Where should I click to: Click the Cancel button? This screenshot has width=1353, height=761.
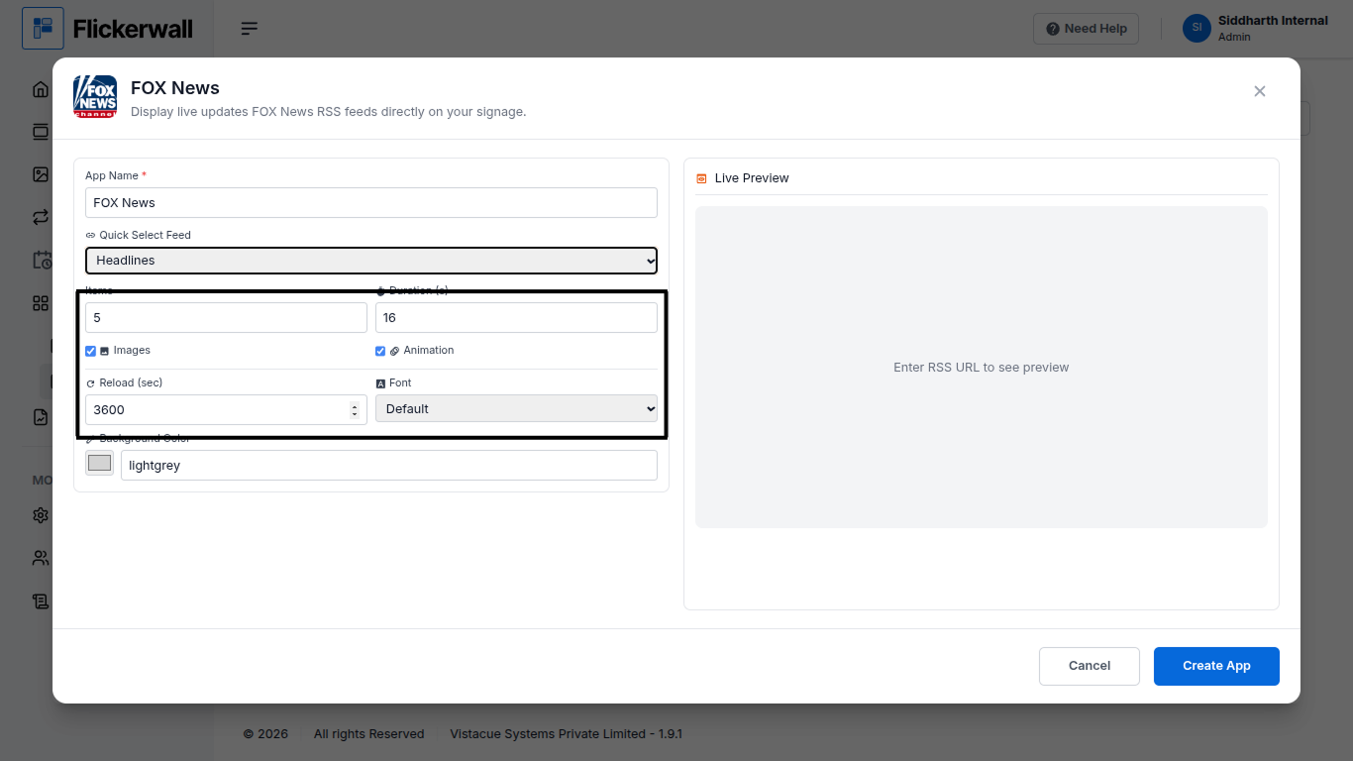pyautogui.click(x=1090, y=666)
